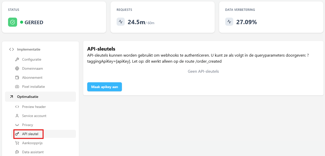Collapse the Implementatie section
325x156 pixels.
point(28,50)
